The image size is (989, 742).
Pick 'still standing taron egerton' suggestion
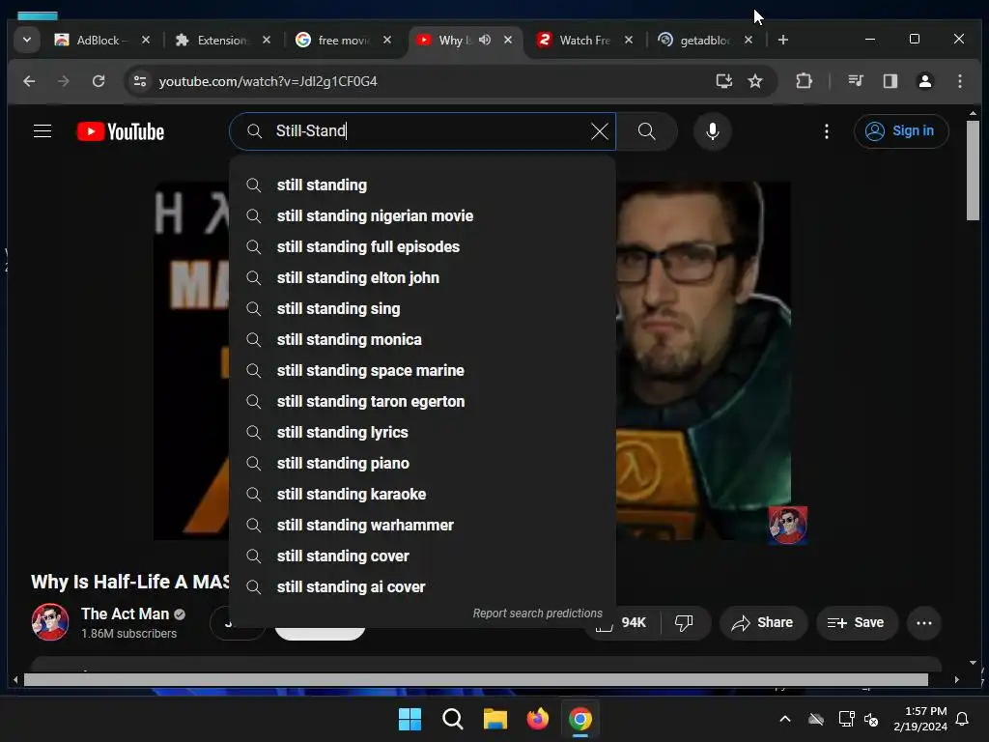423,401
